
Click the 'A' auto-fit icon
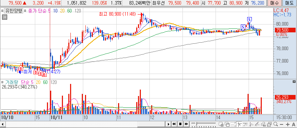(293, 124)
